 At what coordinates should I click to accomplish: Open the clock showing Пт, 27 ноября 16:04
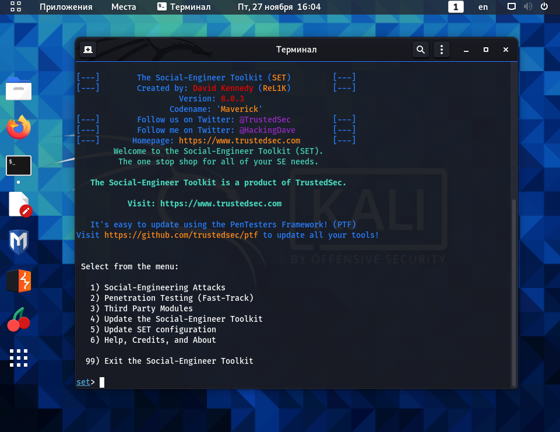tap(279, 7)
